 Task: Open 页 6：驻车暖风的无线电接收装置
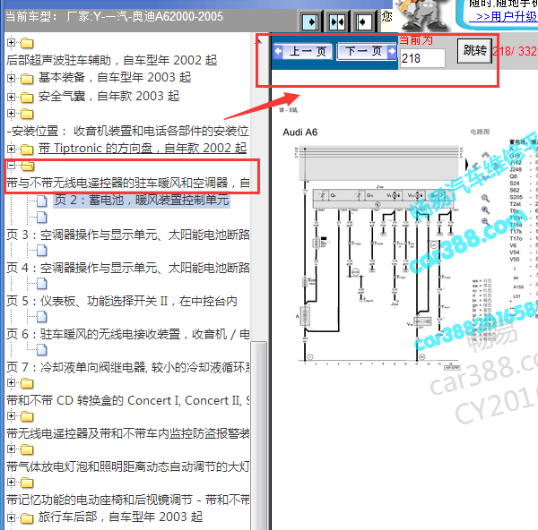(x=128, y=334)
